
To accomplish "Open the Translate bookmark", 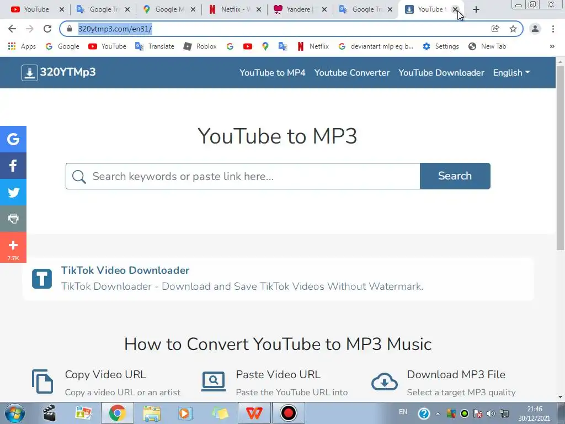I will coord(155,46).
